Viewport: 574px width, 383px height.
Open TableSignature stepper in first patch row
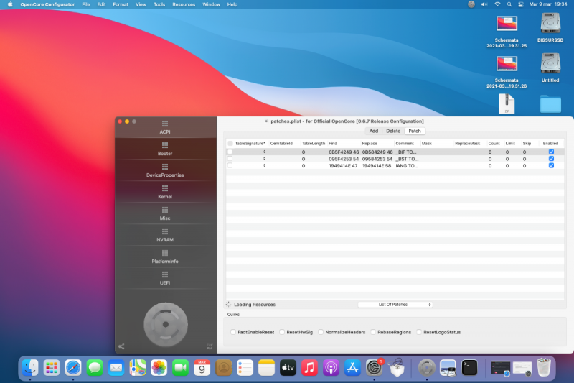pos(265,152)
